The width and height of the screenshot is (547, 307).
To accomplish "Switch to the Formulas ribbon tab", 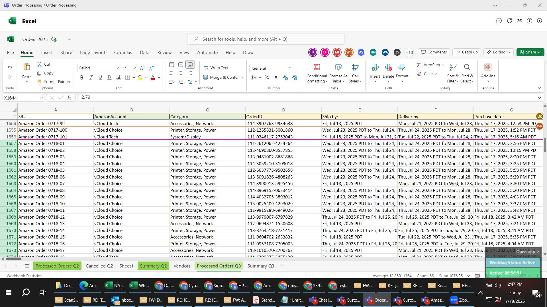I will point(123,53).
